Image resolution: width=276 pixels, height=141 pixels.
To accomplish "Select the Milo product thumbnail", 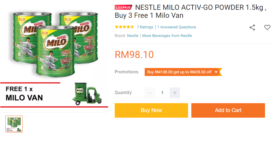I will (14, 124).
